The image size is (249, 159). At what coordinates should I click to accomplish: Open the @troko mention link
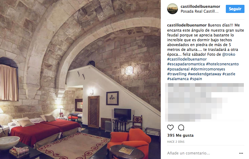[x=229, y=55]
